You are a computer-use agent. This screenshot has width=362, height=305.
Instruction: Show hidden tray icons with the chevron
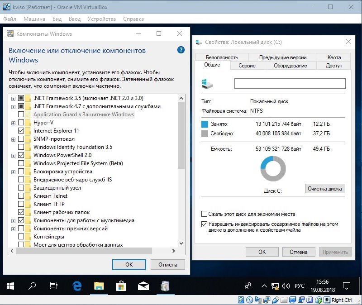coord(264,286)
